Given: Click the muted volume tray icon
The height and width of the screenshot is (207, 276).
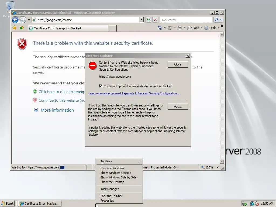Looking at the screenshot, I should 257,204.
